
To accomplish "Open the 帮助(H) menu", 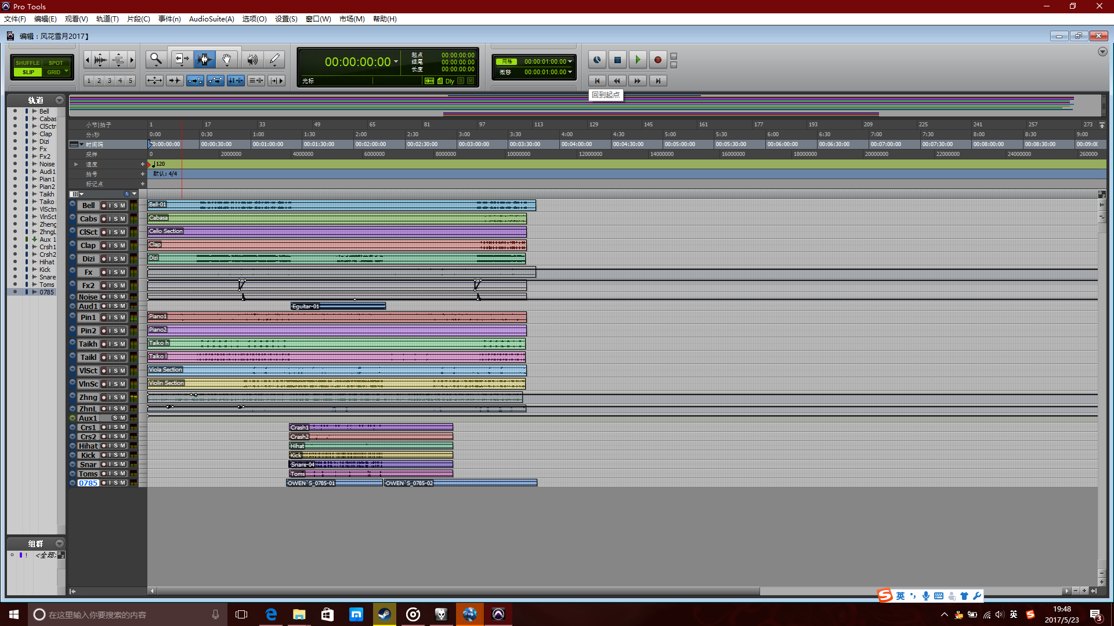I will tap(385, 19).
